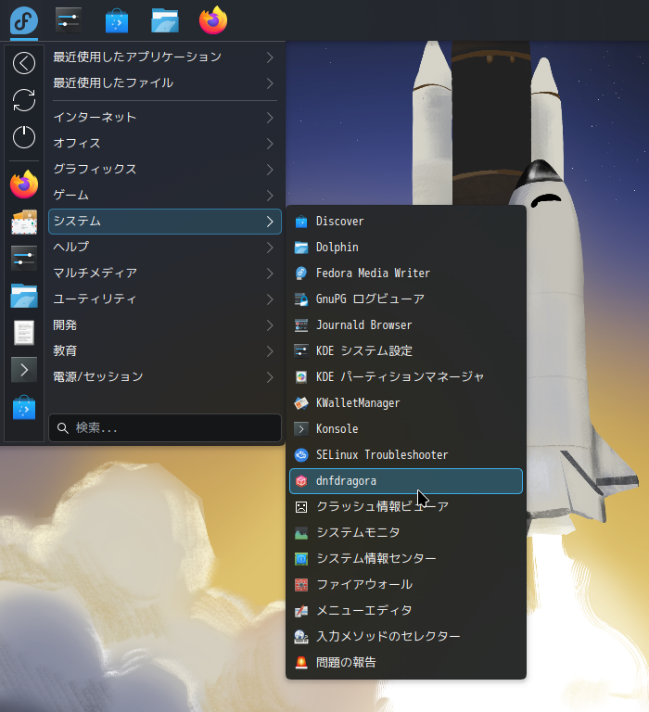The width and height of the screenshot is (649, 712).
Task: Open Dolphin file manager from the top panel
Action: pos(165,21)
